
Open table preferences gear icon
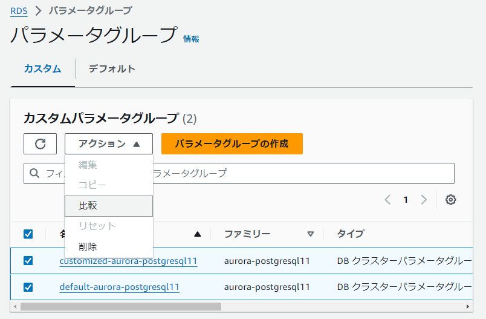[x=451, y=200]
